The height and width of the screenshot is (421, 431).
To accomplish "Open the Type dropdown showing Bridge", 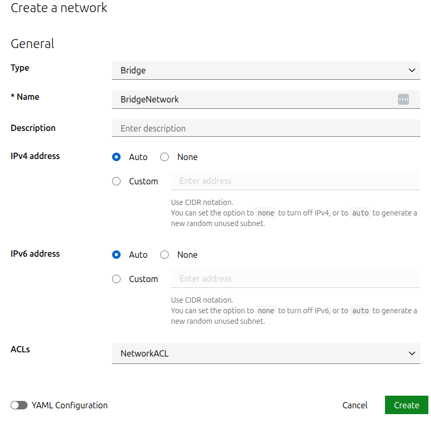I will click(x=265, y=70).
